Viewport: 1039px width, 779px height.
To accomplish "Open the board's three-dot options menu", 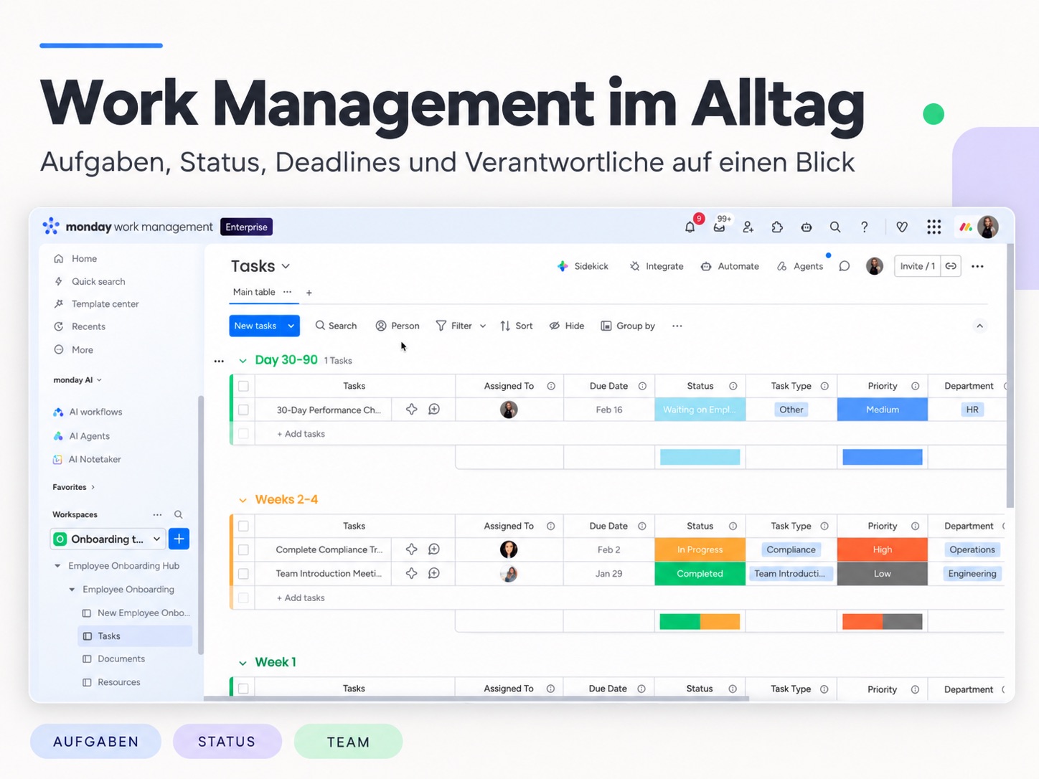I will pos(977,266).
